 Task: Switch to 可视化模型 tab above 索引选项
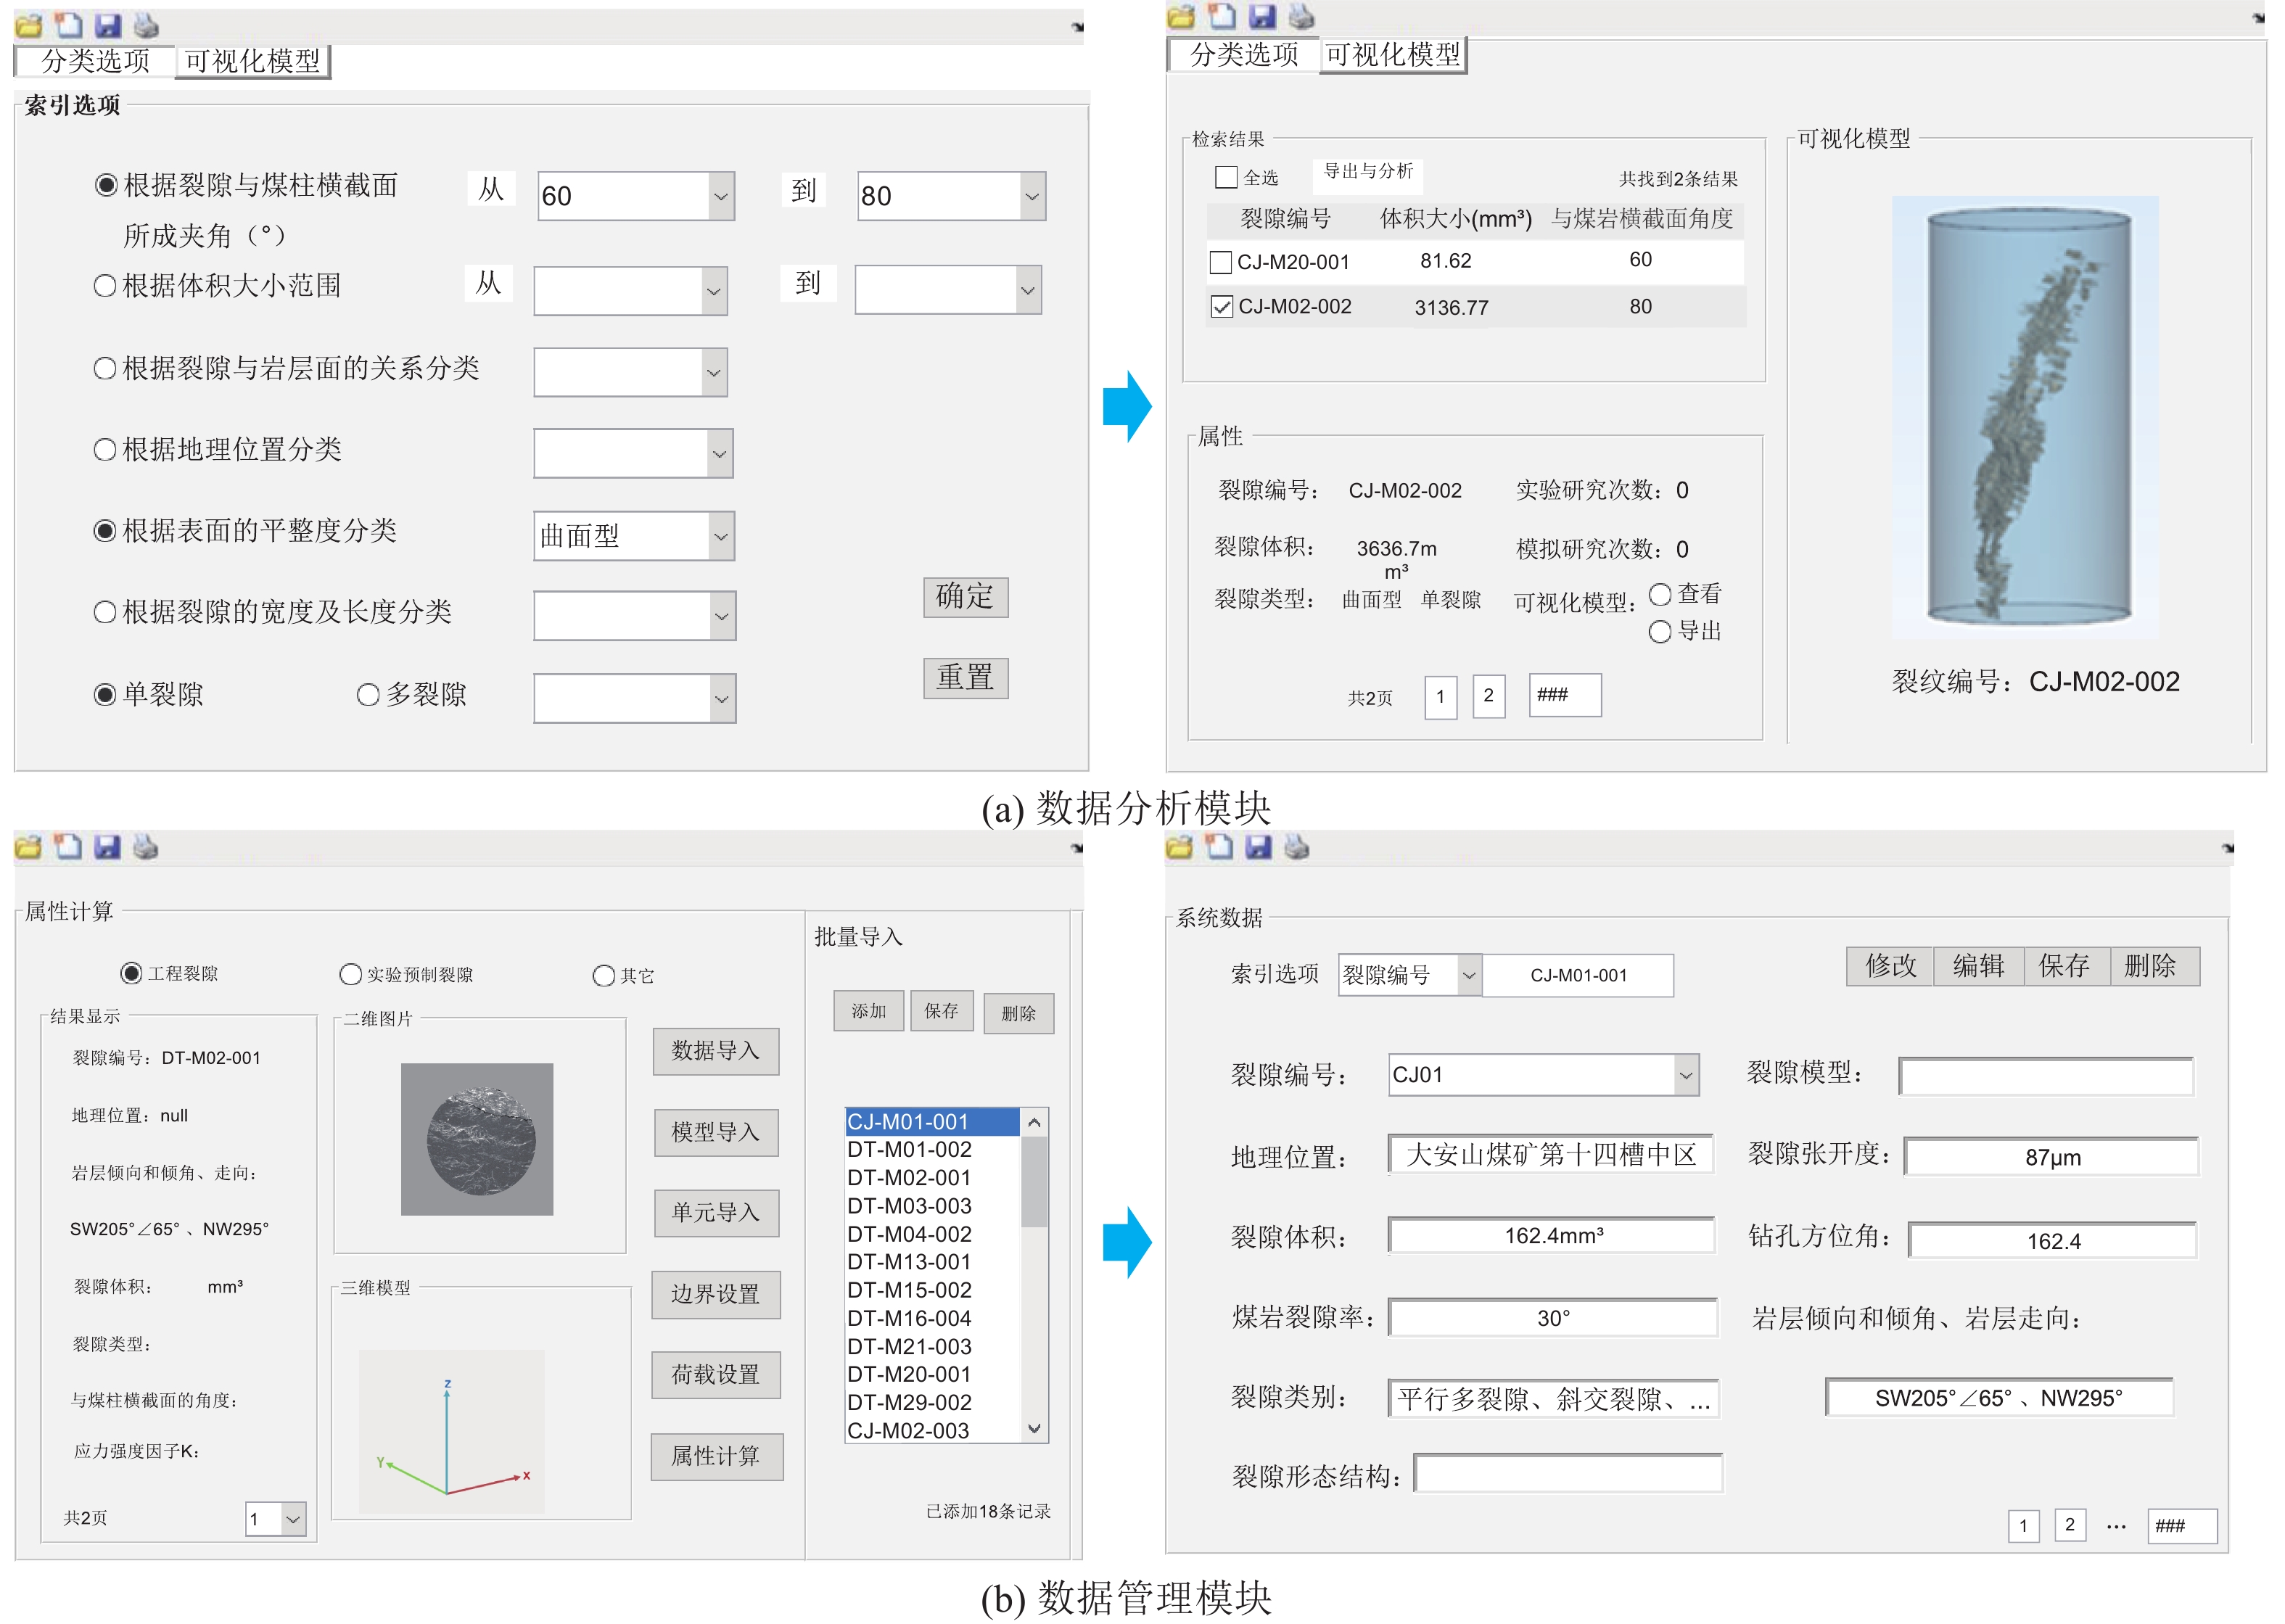pyautogui.click(x=252, y=61)
